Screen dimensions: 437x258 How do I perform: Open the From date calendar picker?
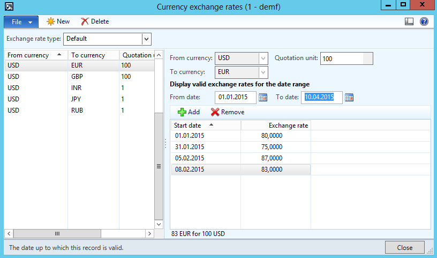[x=263, y=97]
